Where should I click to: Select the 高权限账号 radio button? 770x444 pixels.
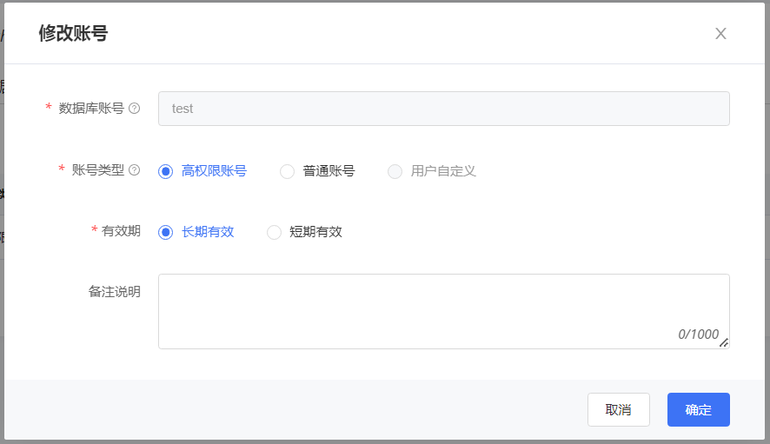click(166, 171)
